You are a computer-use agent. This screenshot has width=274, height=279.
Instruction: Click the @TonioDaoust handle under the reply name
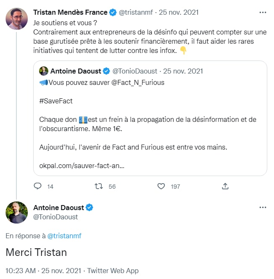coord(55,217)
